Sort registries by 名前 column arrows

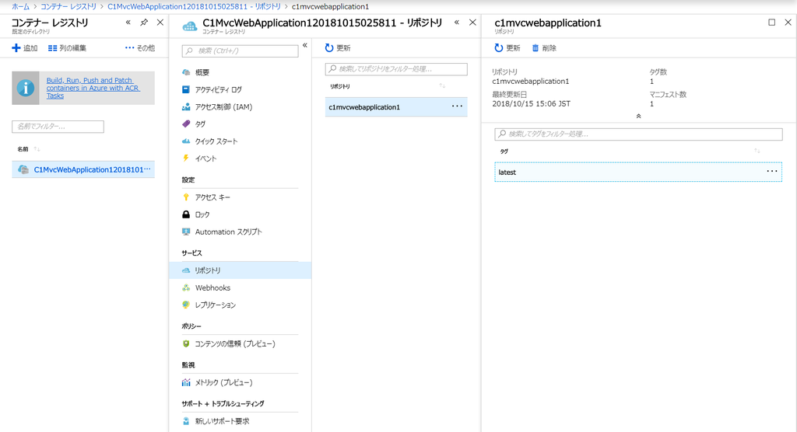tap(37, 149)
